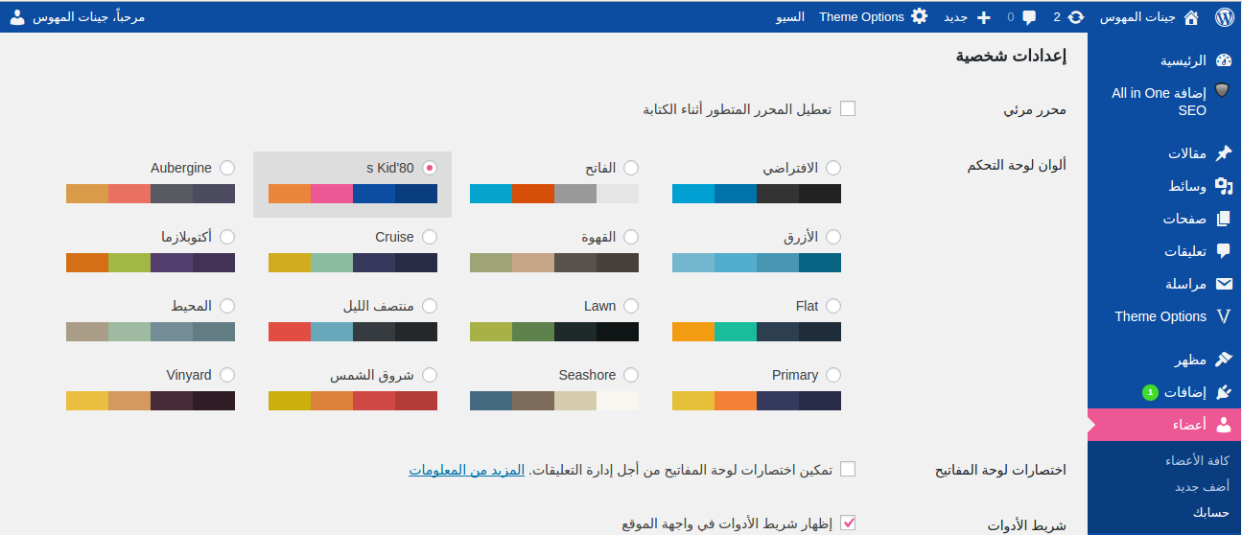1242x535 pixels.
Task: Open تعليقات in the sidebar menu
Action: click(1185, 251)
